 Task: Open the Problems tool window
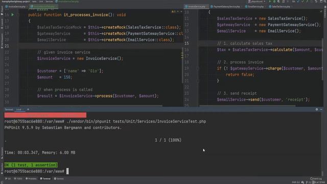(x=31, y=178)
